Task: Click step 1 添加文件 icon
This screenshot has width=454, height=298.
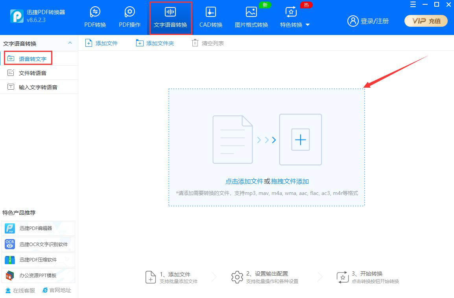Action: click(151, 277)
